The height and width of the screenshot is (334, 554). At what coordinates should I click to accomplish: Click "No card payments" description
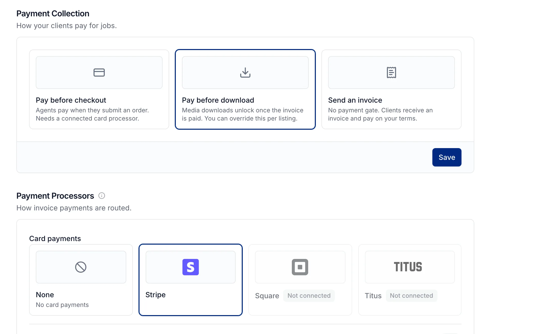point(62,305)
